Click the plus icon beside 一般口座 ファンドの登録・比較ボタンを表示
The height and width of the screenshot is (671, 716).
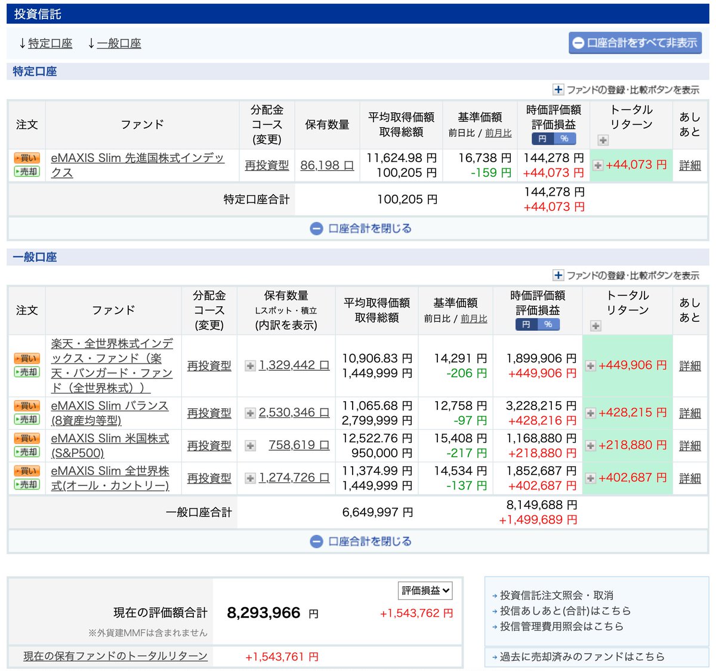[558, 275]
